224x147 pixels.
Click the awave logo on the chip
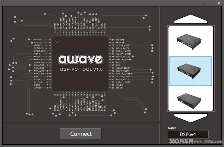pyautogui.click(x=80, y=59)
